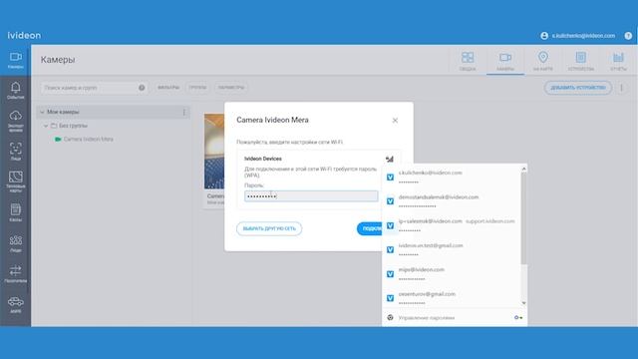Open the people counter sidebar icon
This screenshot has width=638, height=359.
tap(16, 243)
